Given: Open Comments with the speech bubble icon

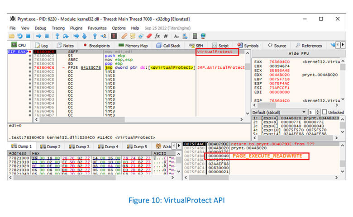Looking at the screenshot, I should [x=132, y=36].
